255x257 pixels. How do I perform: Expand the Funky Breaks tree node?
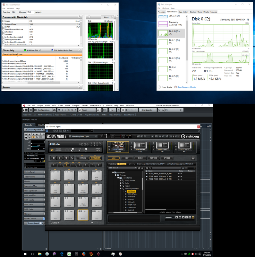(121, 181)
